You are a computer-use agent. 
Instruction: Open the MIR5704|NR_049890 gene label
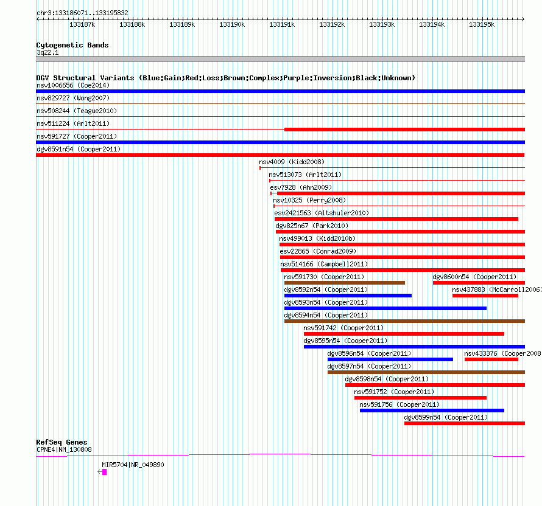click(133, 465)
